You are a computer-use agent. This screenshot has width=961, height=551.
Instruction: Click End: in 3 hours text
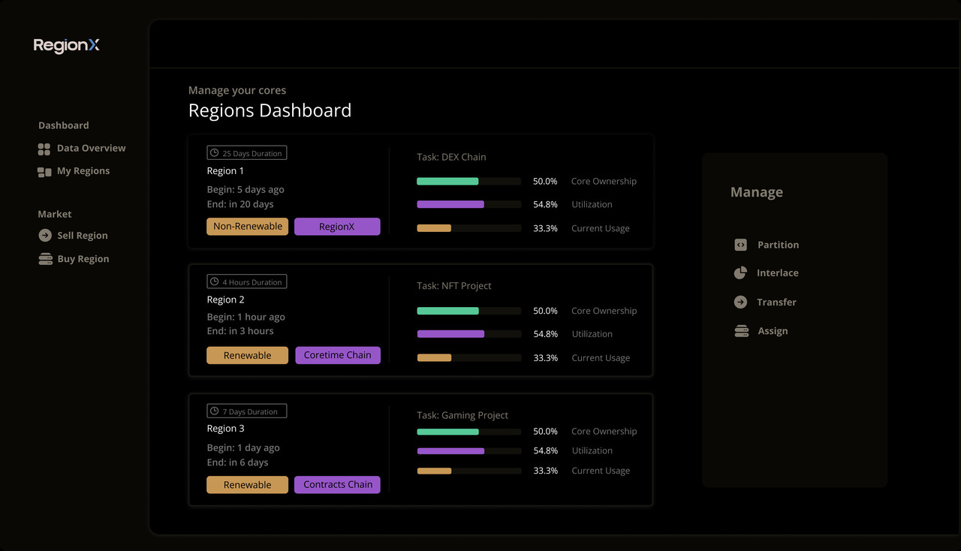(240, 331)
